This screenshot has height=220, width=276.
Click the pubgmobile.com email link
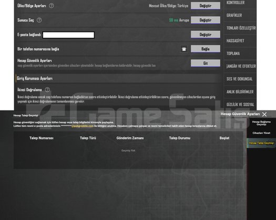[x=83, y=126]
